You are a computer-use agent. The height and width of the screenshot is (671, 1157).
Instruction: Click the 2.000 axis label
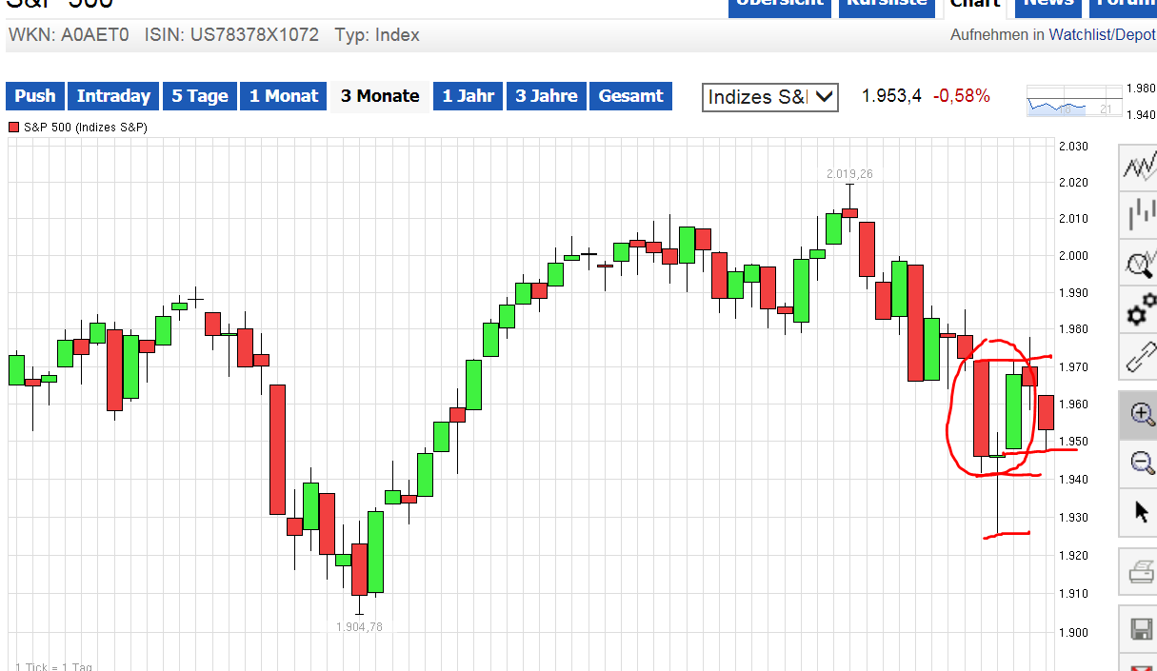(x=1073, y=256)
